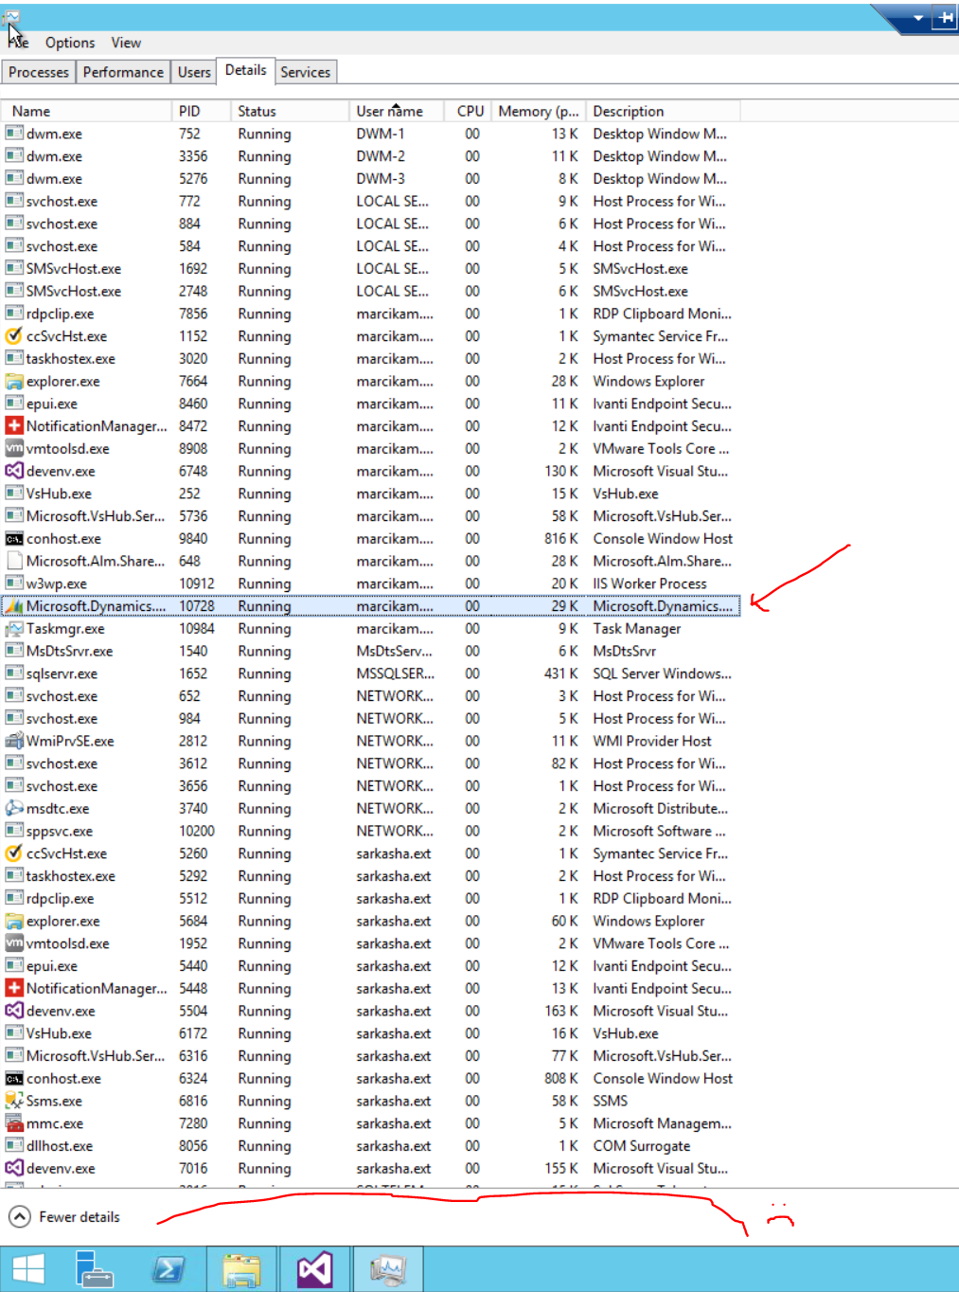Sort by the Status column header

290,111
